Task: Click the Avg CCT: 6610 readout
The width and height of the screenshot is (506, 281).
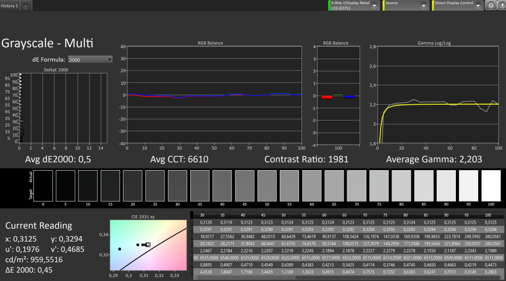Action: point(179,159)
